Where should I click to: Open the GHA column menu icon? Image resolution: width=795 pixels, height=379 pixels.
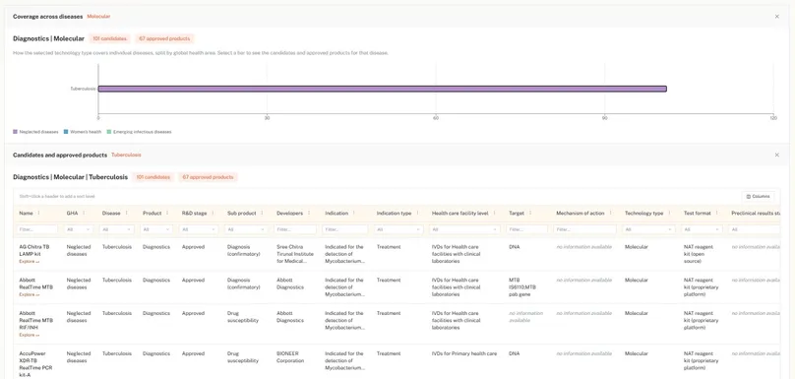pos(84,213)
